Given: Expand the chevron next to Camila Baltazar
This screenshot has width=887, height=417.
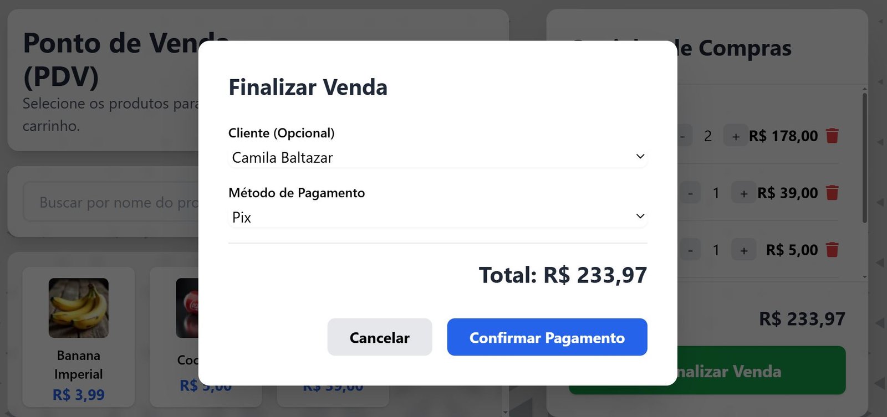Looking at the screenshot, I should tap(640, 156).
